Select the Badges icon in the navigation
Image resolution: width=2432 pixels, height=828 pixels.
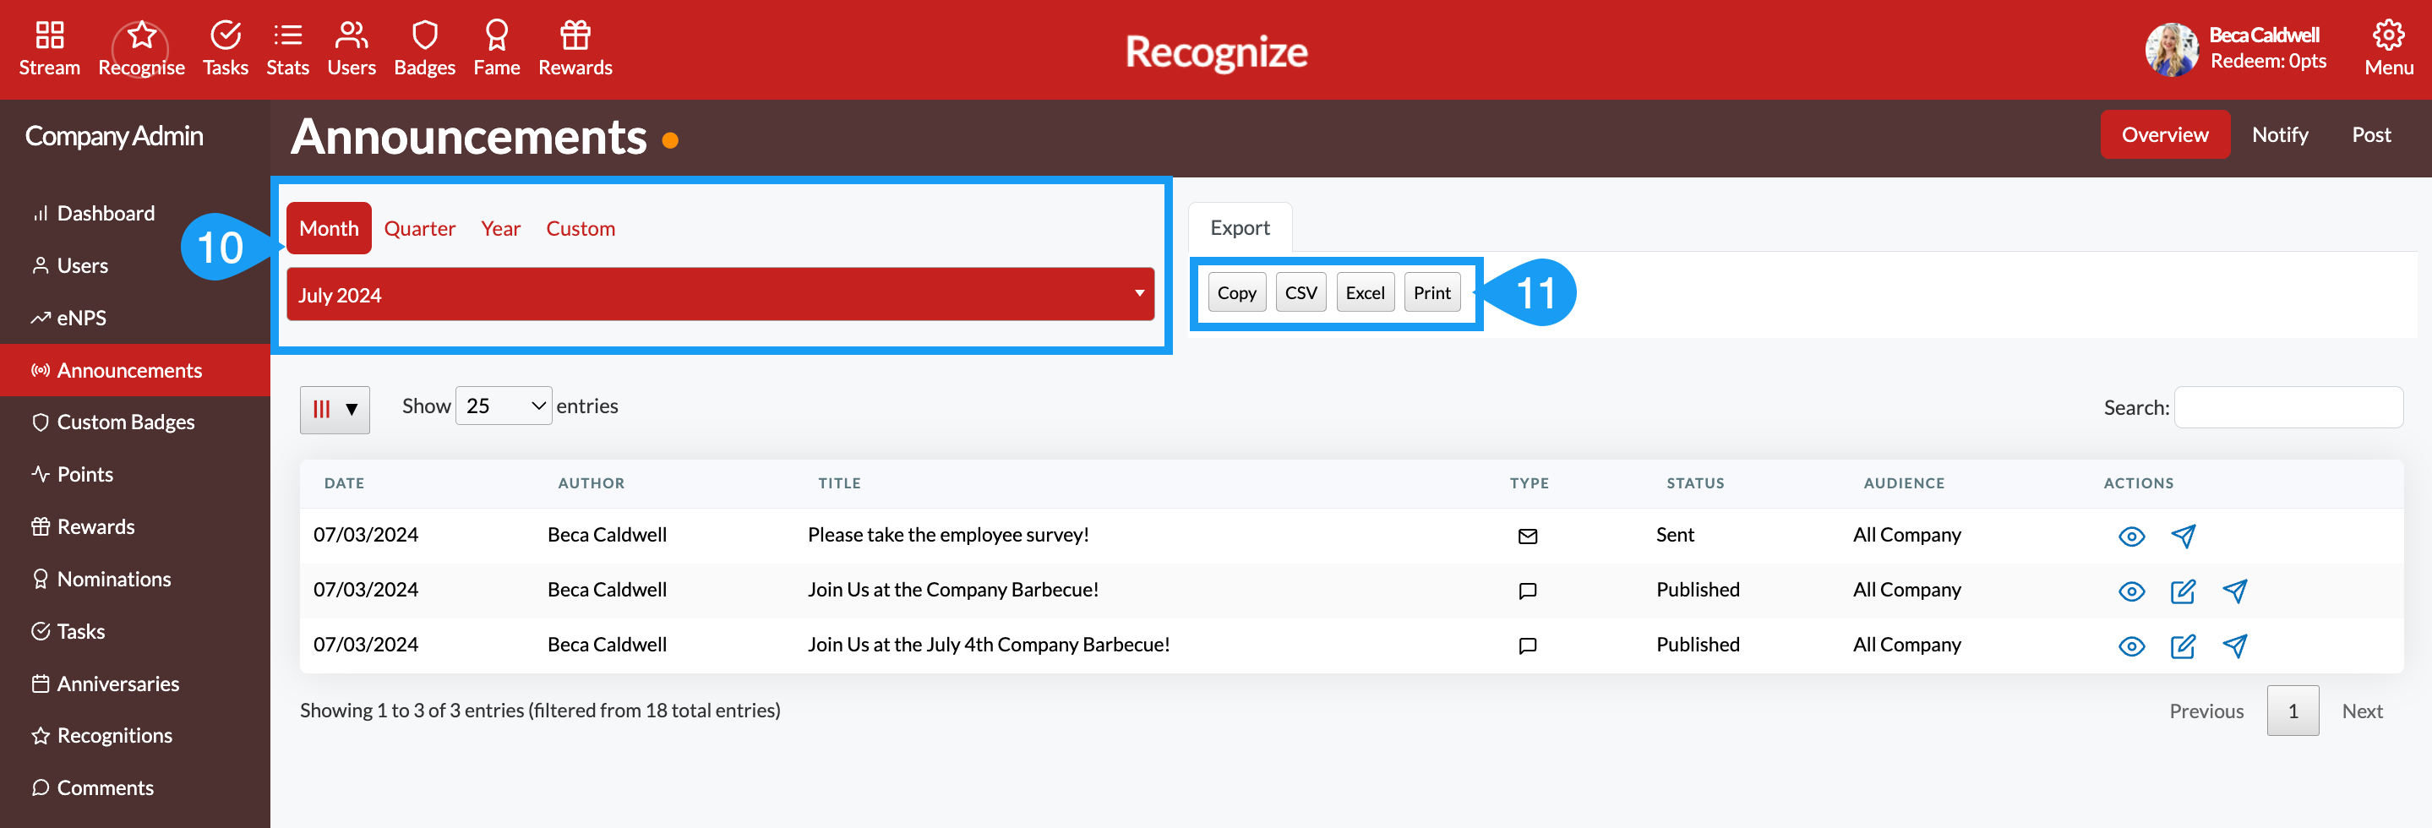click(425, 47)
